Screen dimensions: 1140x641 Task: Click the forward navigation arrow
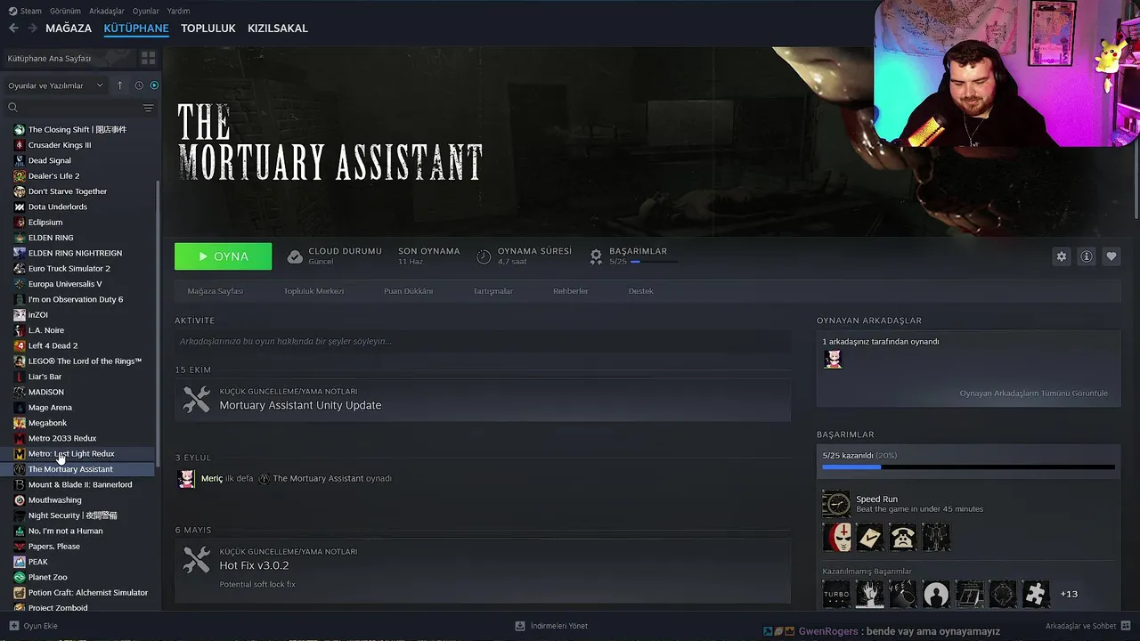(32, 28)
